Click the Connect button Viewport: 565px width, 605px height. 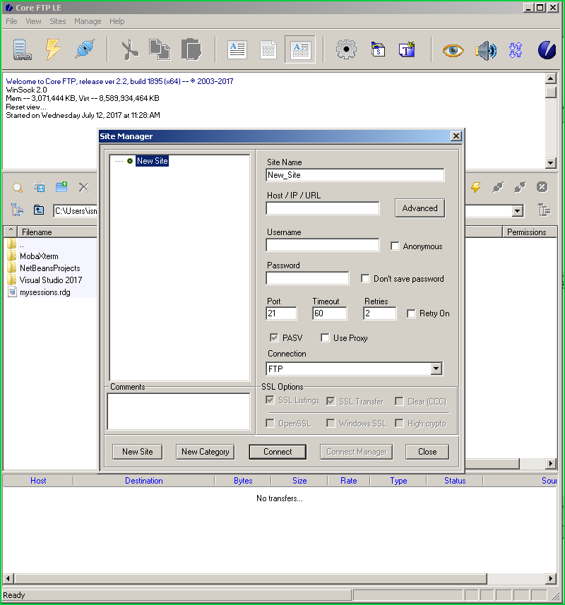click(x=278, y=451)
